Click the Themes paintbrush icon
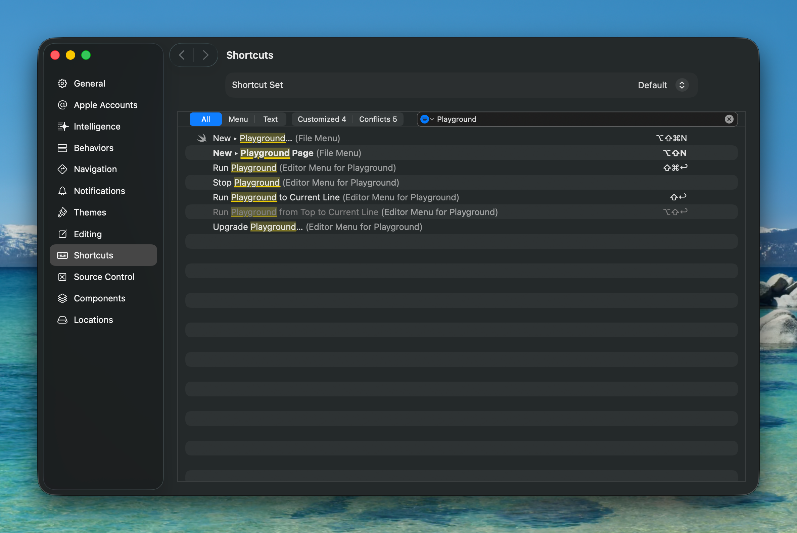Viewport: 797px width, 533px height. (62, 212)
